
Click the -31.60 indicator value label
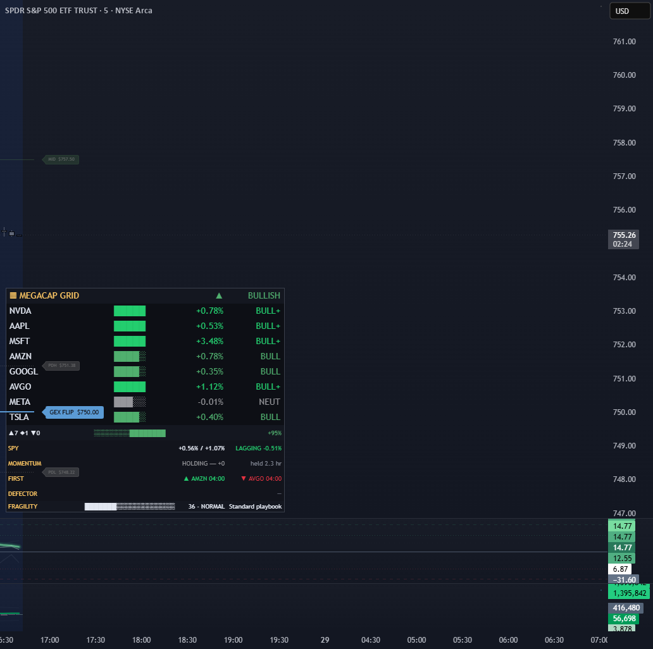(x=623, y=580)
